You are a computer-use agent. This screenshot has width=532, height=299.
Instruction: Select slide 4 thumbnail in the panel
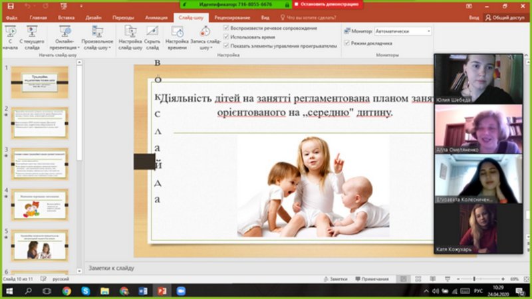[x=39, y=205]
